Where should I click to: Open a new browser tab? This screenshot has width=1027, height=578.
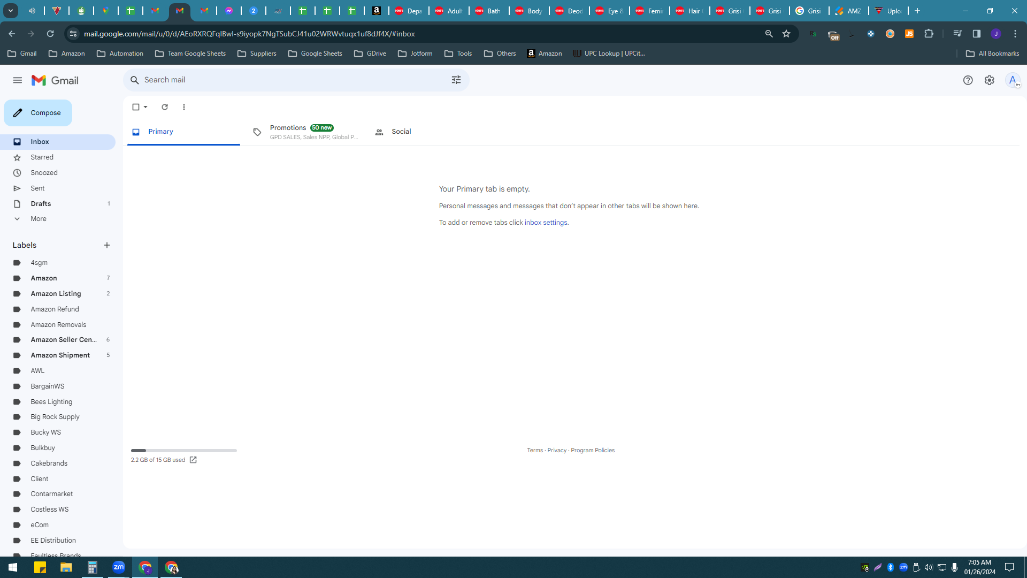tap(917, 11)
